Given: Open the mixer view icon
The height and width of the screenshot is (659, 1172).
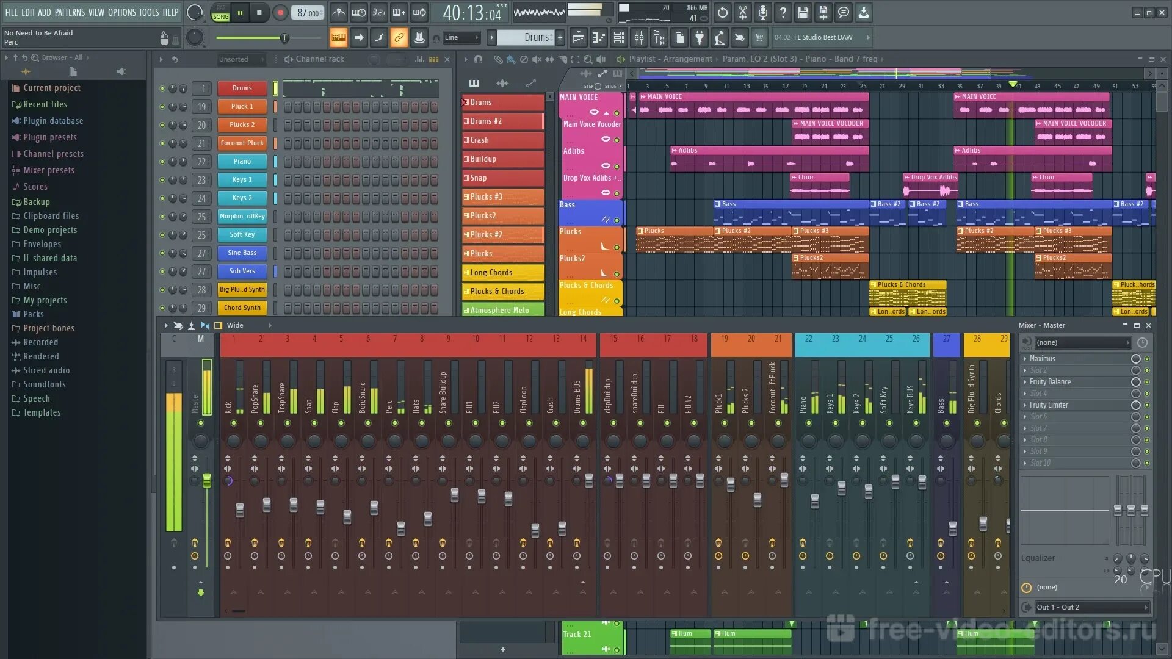Looking at the screenshot, I should tap(639, 38).
